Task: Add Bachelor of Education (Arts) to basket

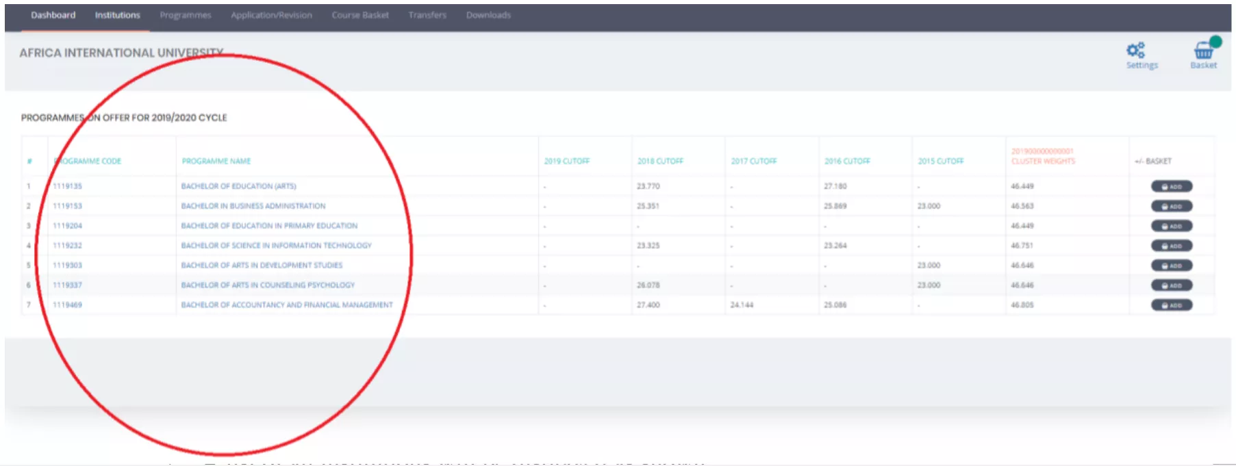Action: click(1172, 186)
